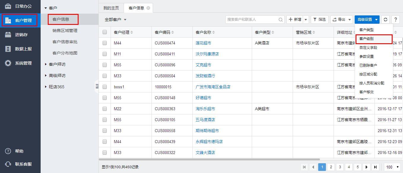Go to the last page of records
The image size is (403, 173).
(375, 167)
